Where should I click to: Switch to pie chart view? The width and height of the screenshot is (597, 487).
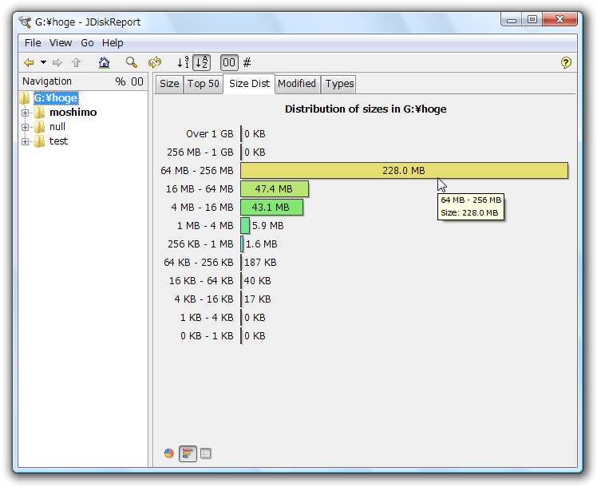click(168, 453)
